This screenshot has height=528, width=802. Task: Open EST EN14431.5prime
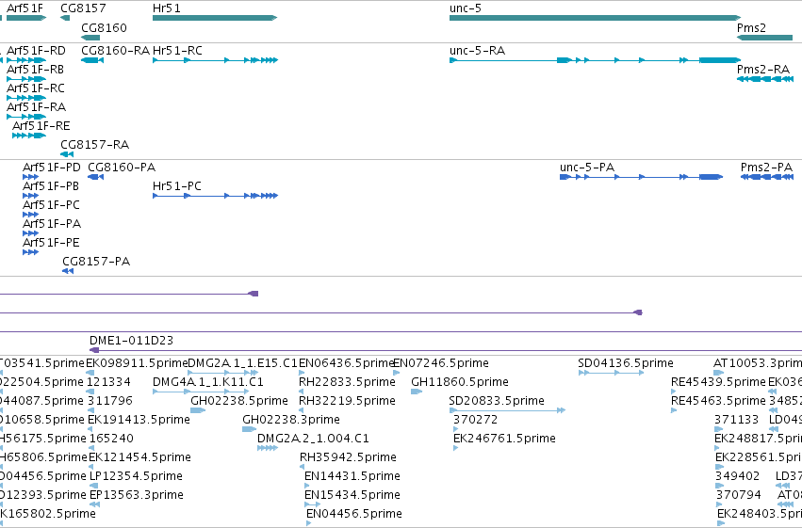pos(352,476)
